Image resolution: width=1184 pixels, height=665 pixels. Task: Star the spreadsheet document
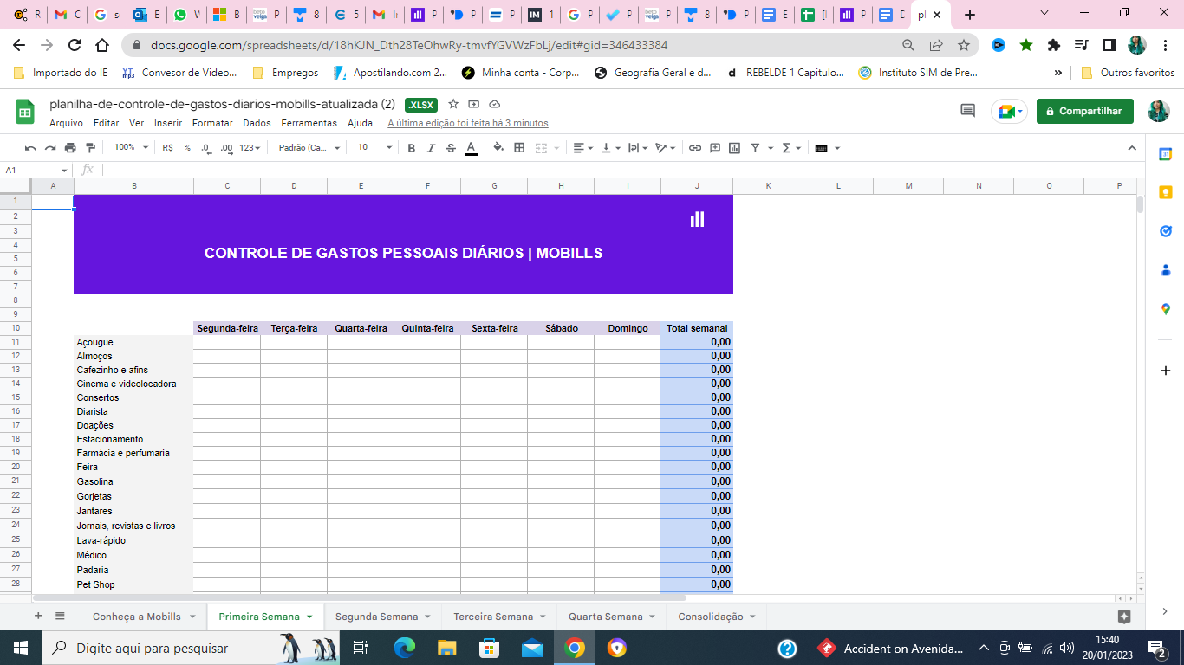[x=452, y=104]
